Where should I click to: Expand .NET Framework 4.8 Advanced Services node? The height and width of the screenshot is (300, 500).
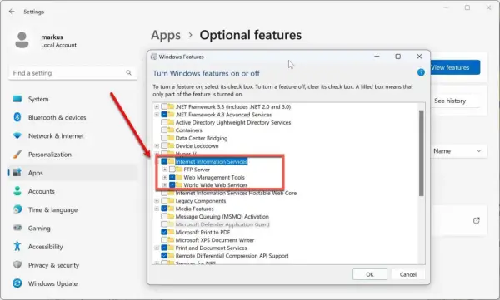157,115
